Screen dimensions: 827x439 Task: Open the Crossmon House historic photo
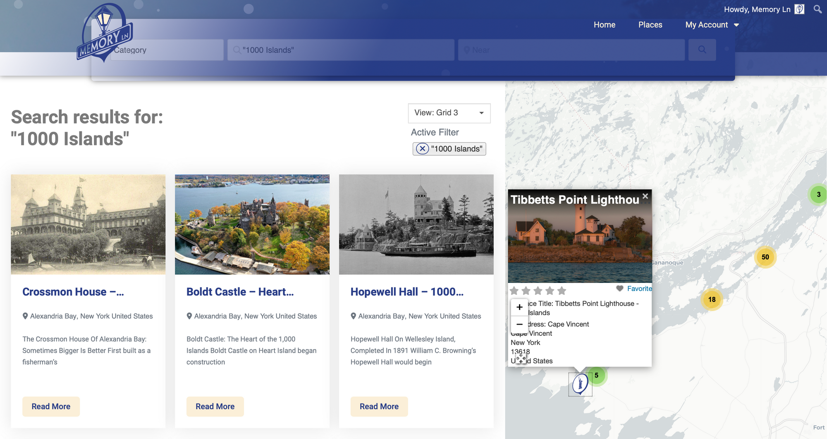88,224
